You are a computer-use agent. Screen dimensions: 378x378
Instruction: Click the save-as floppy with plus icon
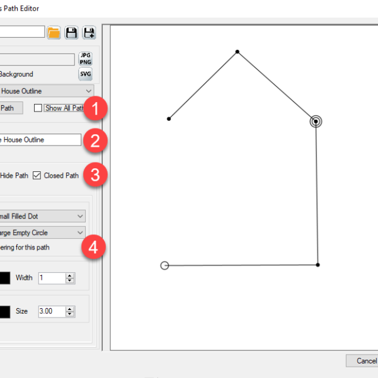pyautogui.click(x=89, y=33)
